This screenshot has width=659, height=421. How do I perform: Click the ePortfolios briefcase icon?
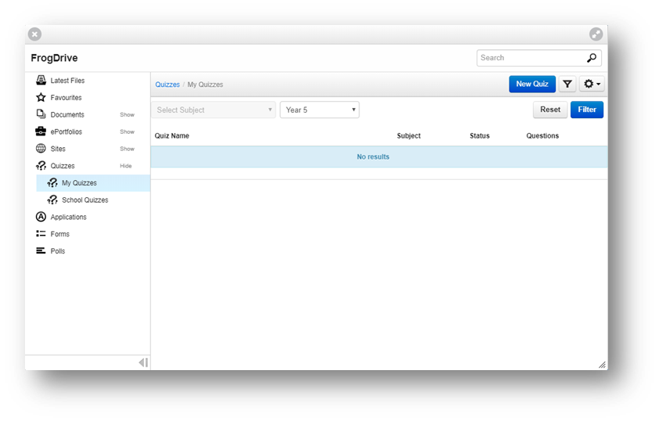pos(41,131)
